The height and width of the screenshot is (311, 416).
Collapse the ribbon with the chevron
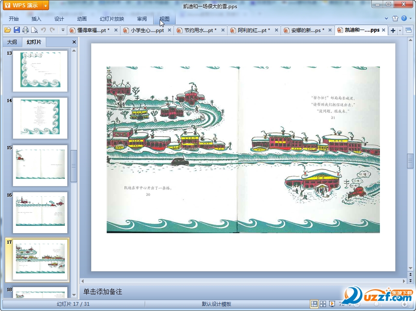click(386, 18)
